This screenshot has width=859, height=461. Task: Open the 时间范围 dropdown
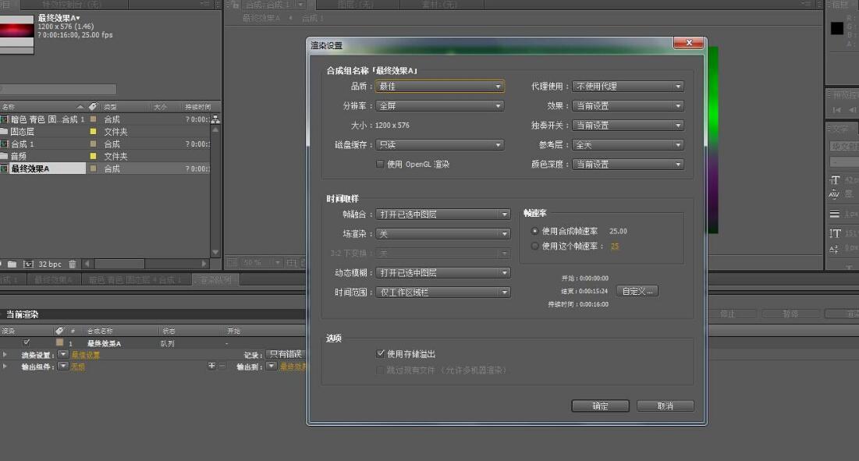tap(443, 293)
